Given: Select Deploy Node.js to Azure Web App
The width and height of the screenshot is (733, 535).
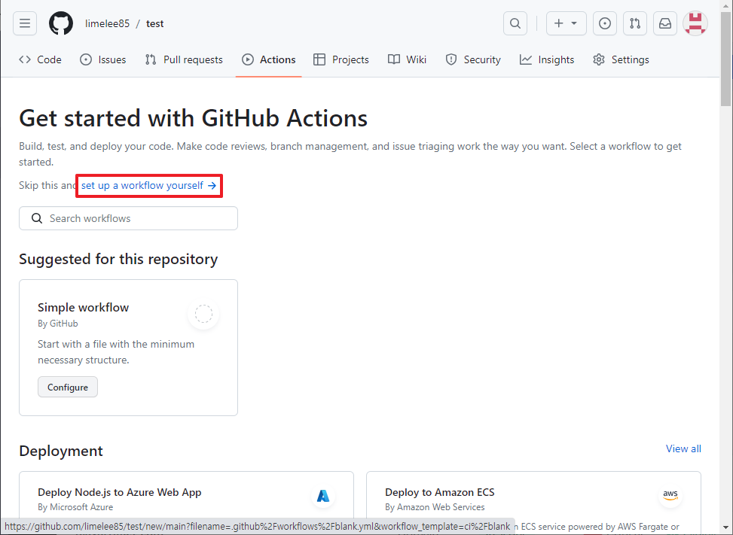Looking at the screenshot, I should pyautogui.click(x=120, y=492).
